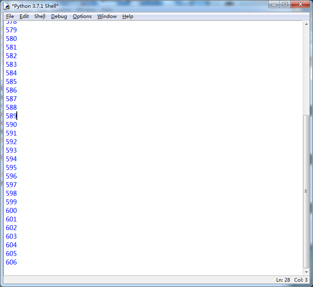Open the Window menu
Viewport: 313px width, 287px height.
107,16
